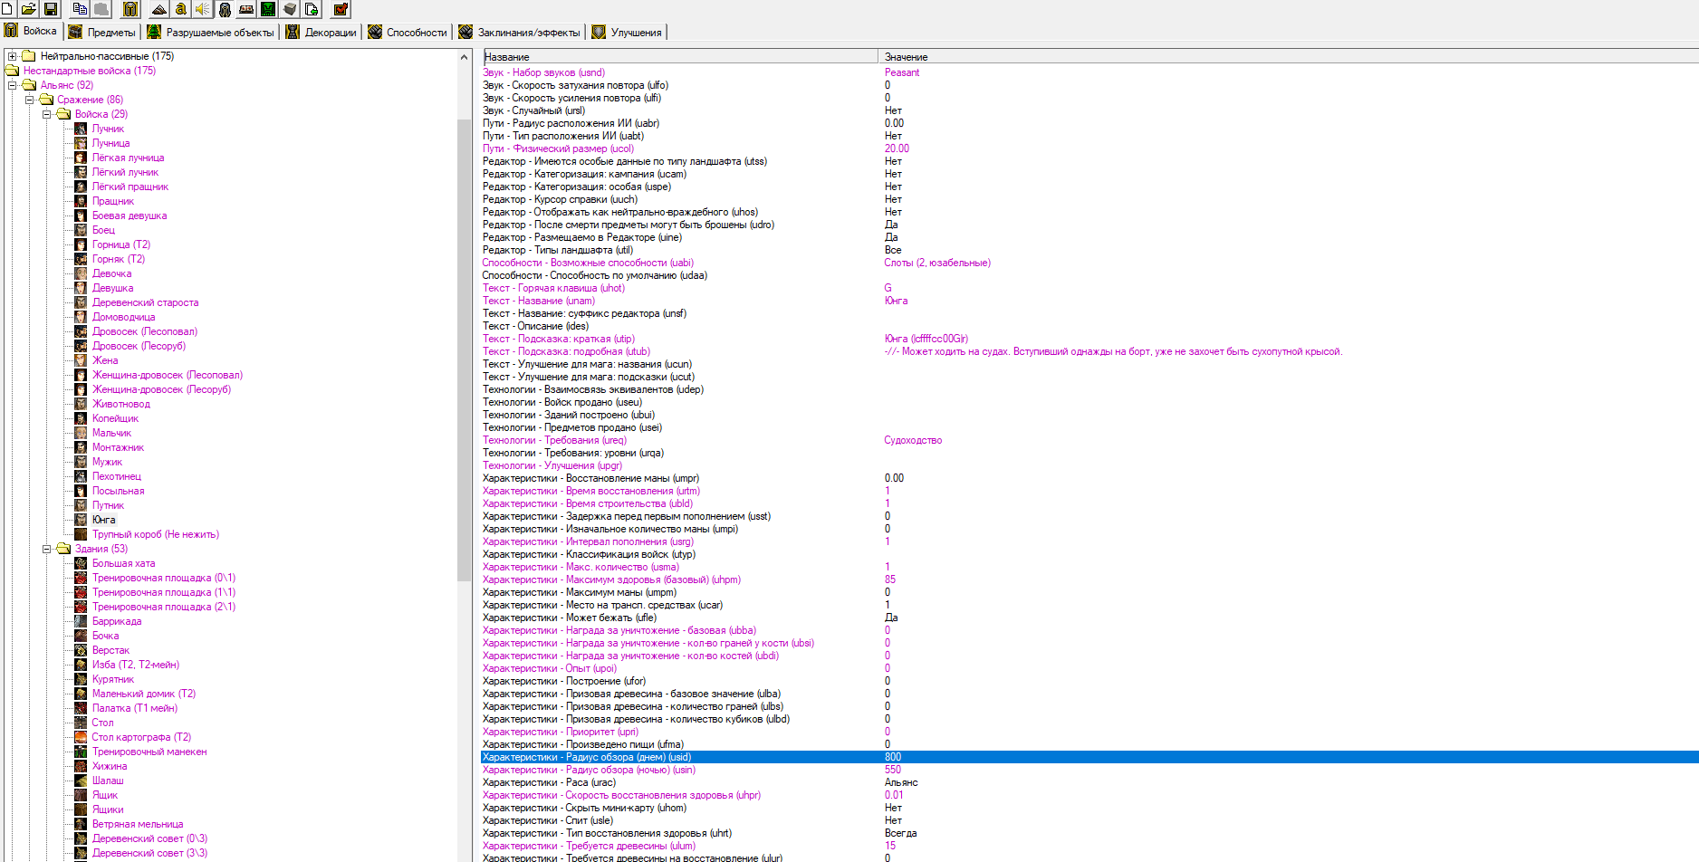Viewport: 1699px width, 862px height.
Task: Select Боевая девушка in the unit tree
Action: tap(130, 215)
